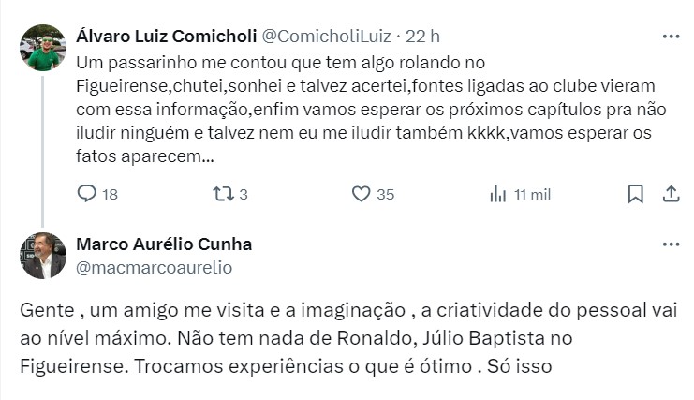Open Marco Aurélio Cunha's profile picture

(43, 256)
